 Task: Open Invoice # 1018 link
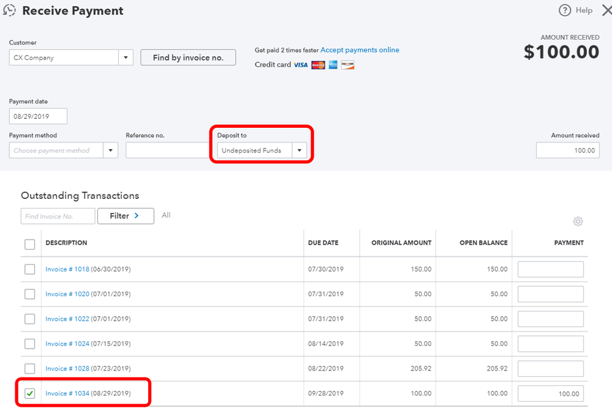click(67, 269)
